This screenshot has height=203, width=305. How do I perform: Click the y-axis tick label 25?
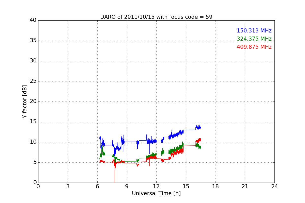pyautogui.click(x=33, y=81)
